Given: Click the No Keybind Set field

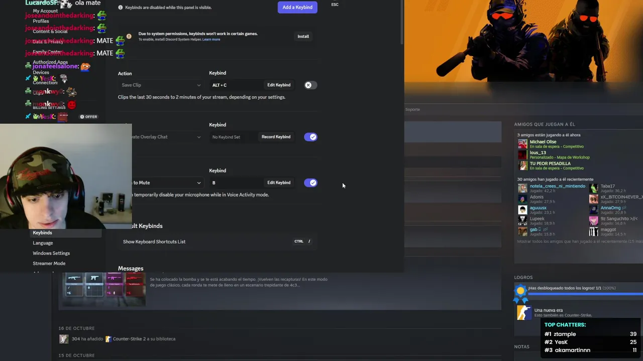Looking at the screenshot, I should (x=233, y=137).
